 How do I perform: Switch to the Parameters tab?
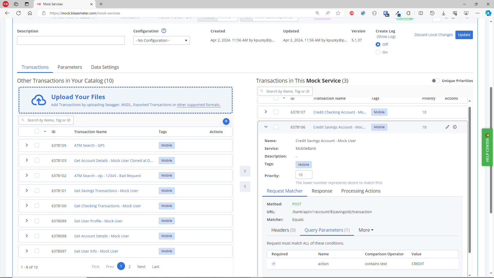(69, 67)
